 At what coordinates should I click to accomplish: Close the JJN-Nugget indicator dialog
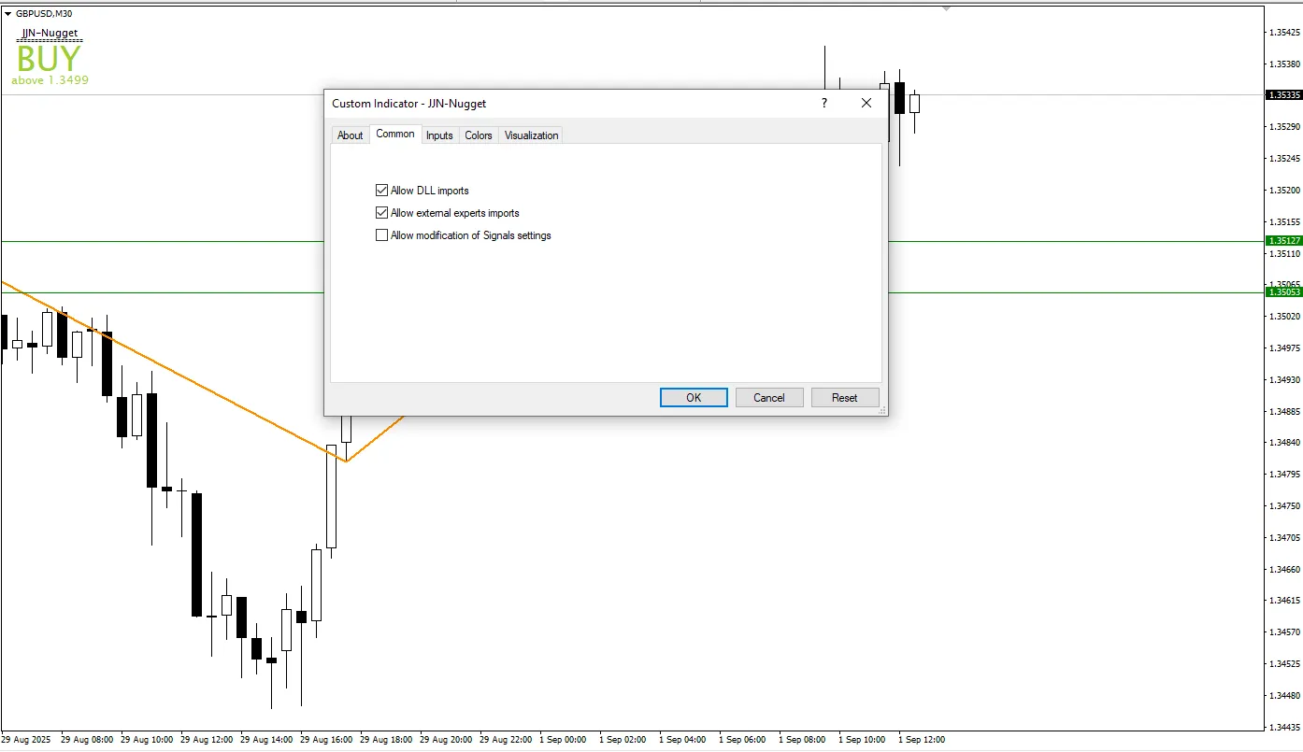click(x=866, y=104)
